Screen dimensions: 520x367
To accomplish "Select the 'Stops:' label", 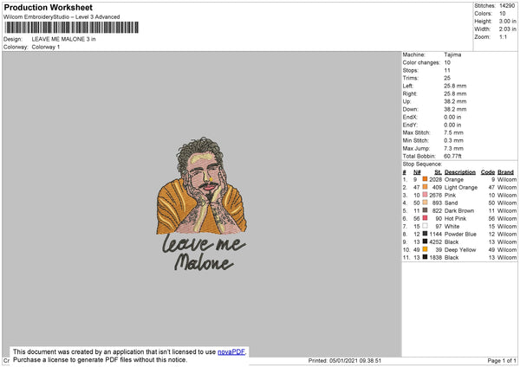I will 411,70.
